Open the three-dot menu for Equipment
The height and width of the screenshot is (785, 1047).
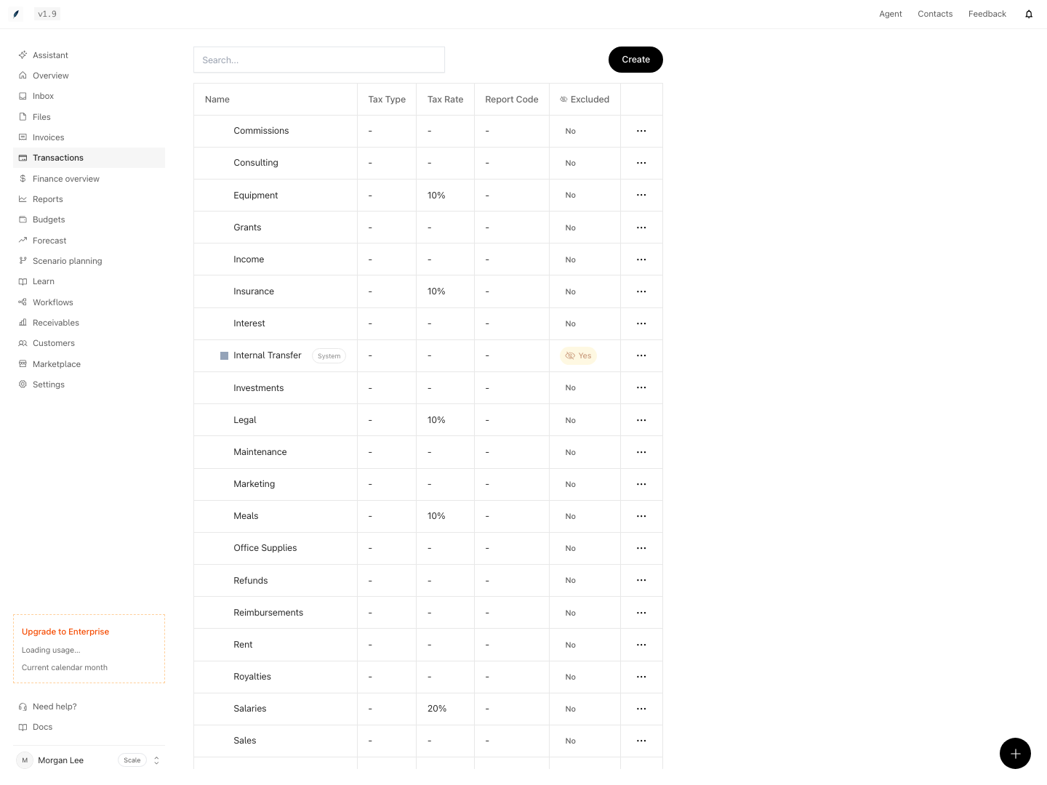point(641,195)
